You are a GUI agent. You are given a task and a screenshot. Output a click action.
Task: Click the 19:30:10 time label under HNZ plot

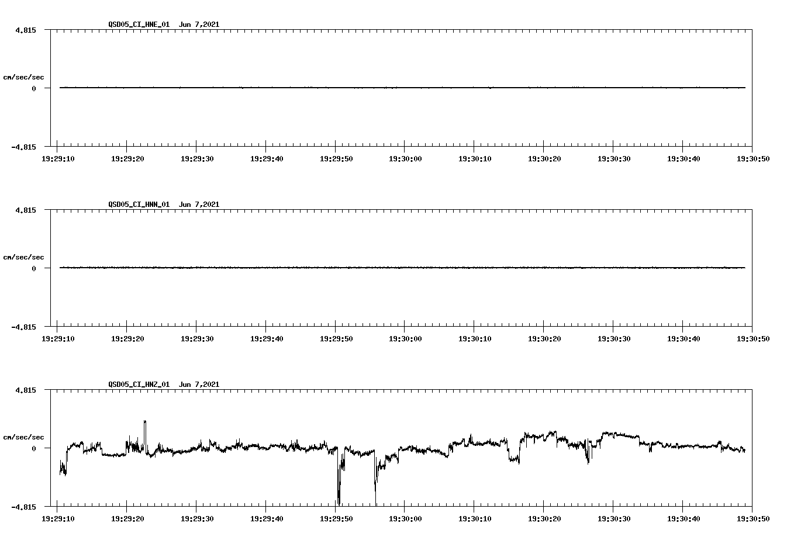(474, 518)
